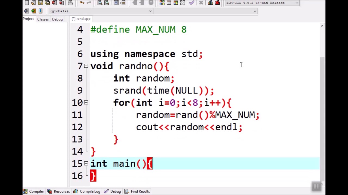Close the current file
Viewport: 348px width, 195px height.
click(54, 3)
